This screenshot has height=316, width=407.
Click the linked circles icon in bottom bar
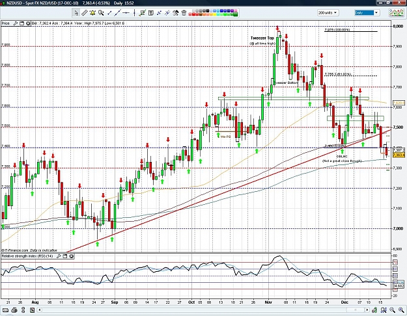point(23,309)
